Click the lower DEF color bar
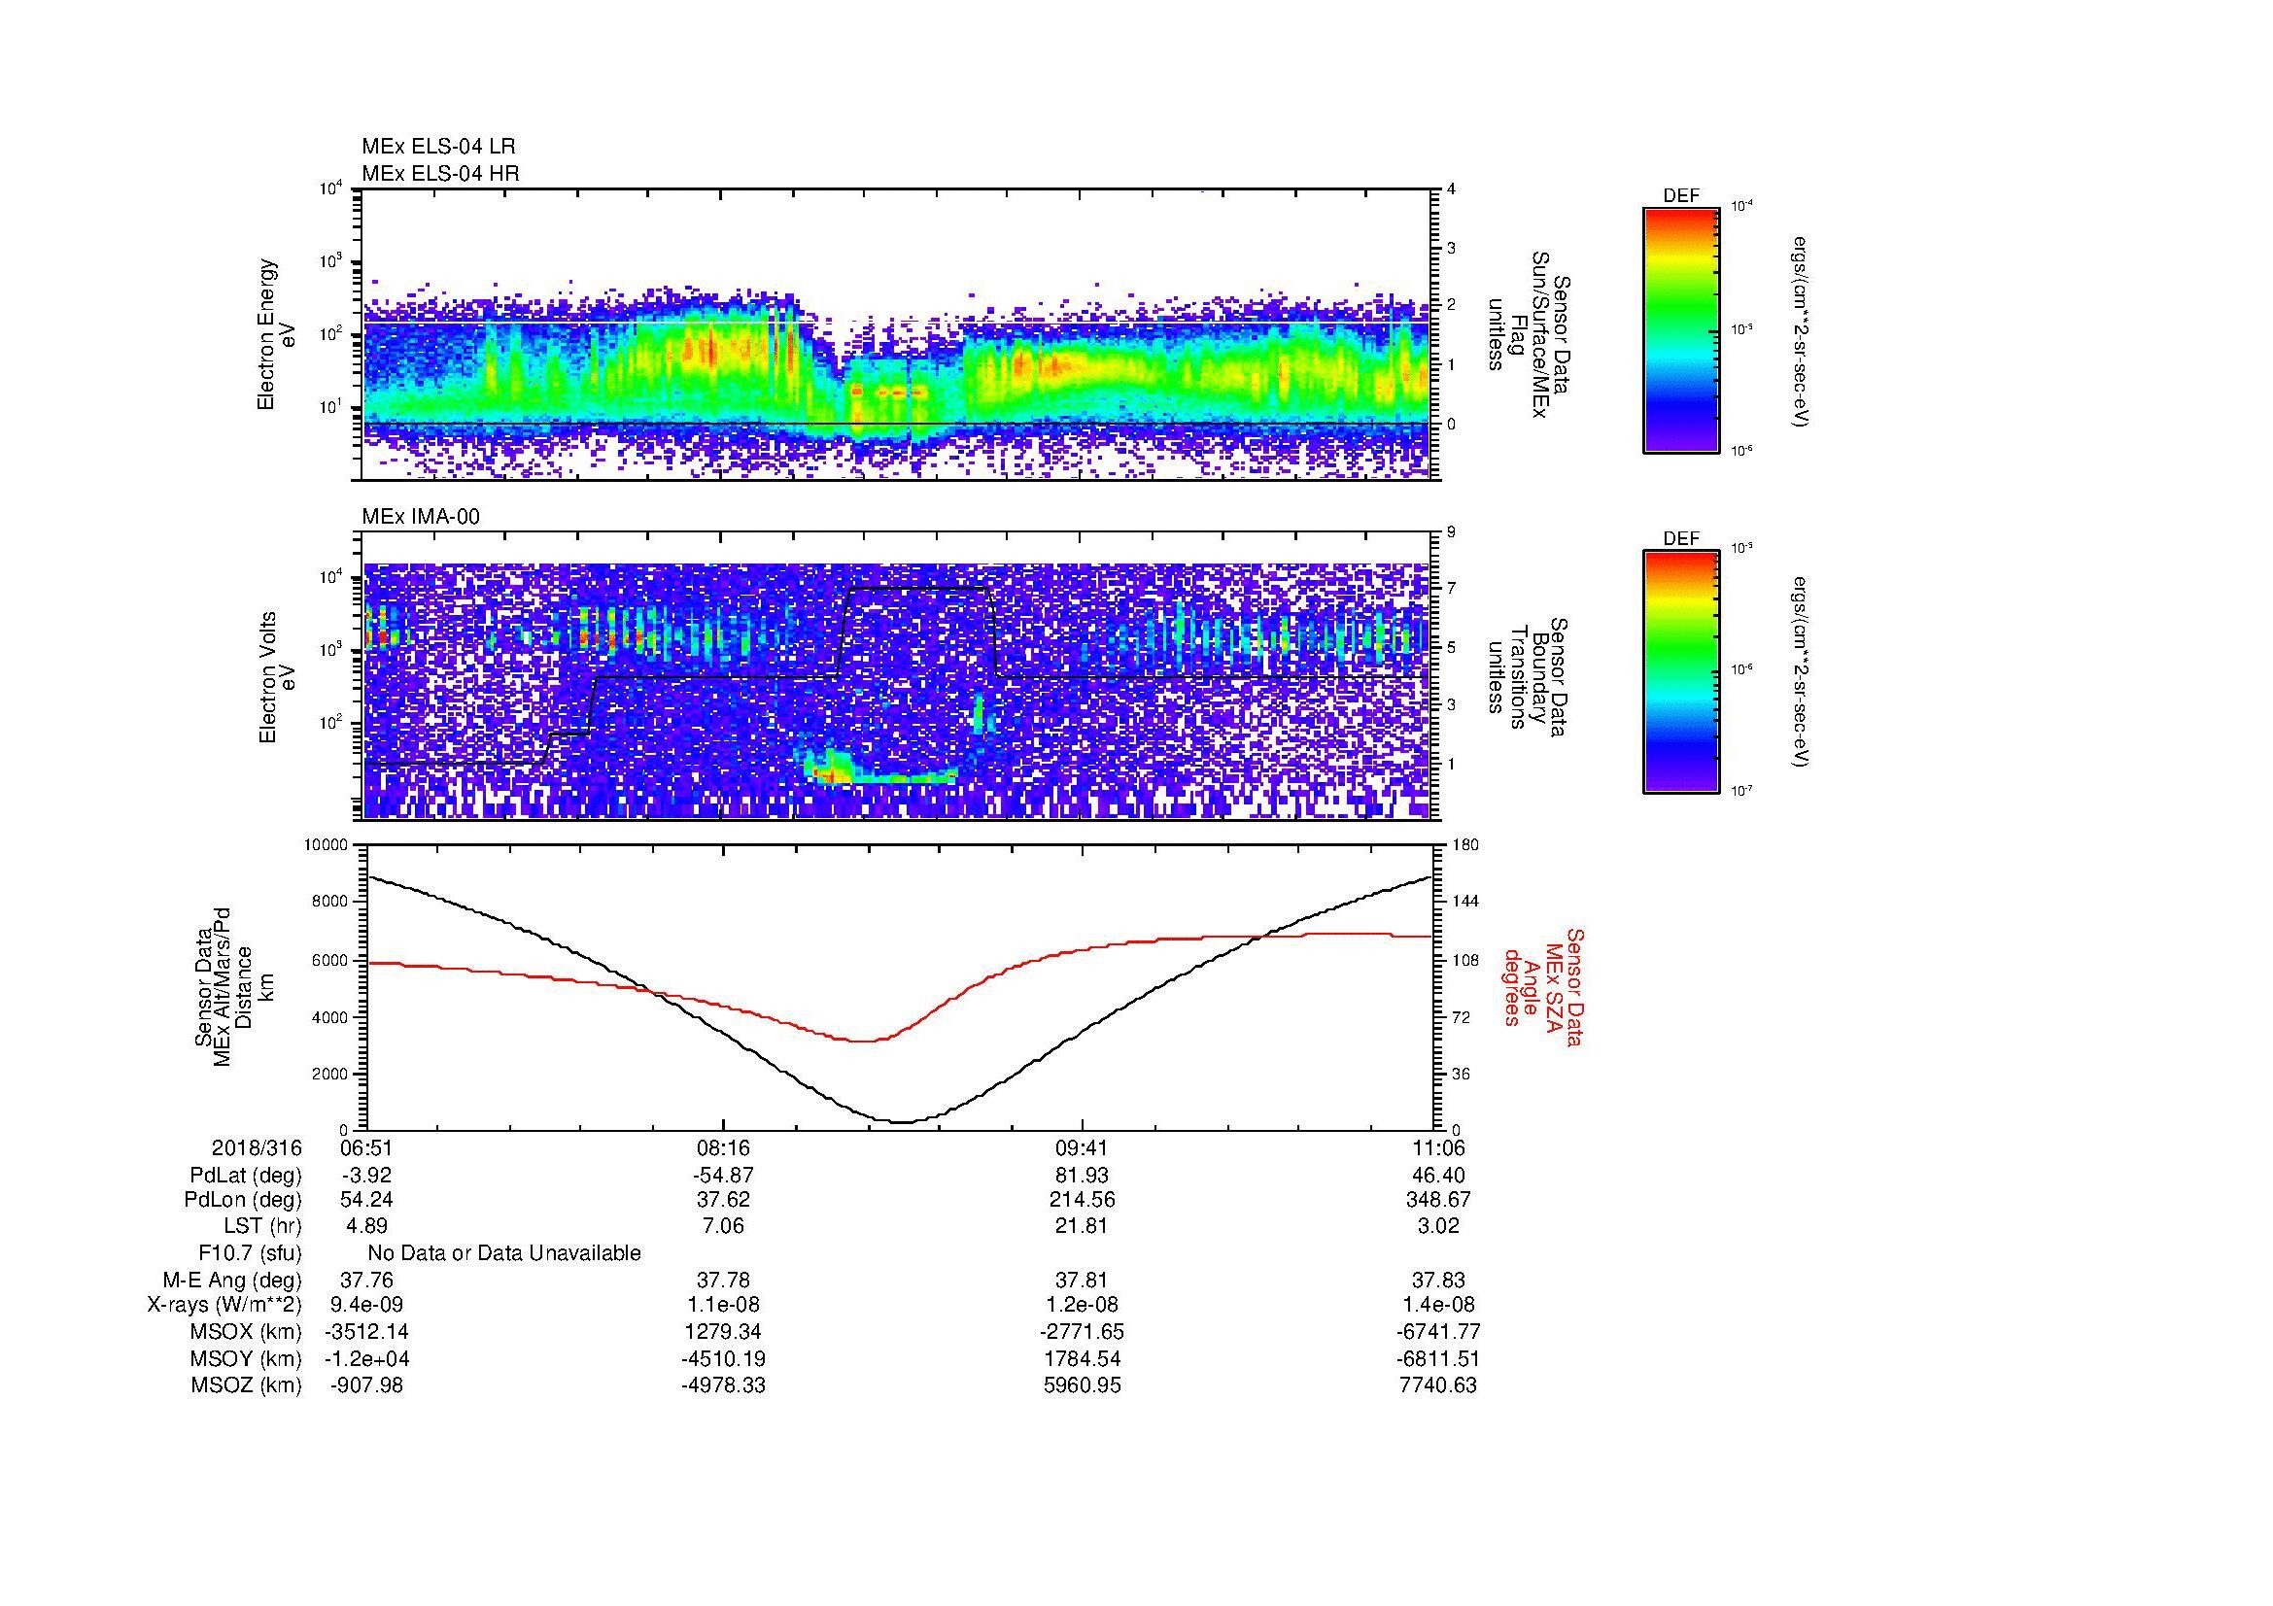Image resolution: width=2273 pixels, height=1606 pixels. coord(1681,672)
